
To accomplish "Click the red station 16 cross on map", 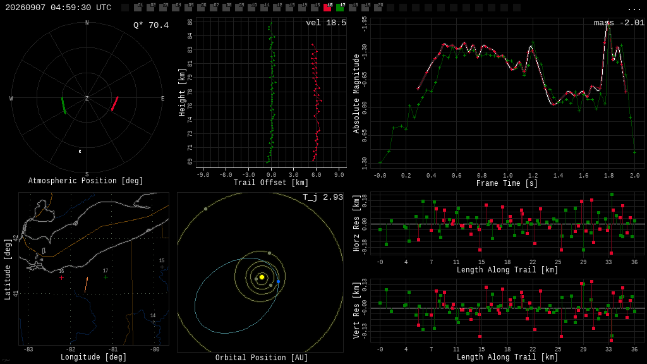I will 61,278.
